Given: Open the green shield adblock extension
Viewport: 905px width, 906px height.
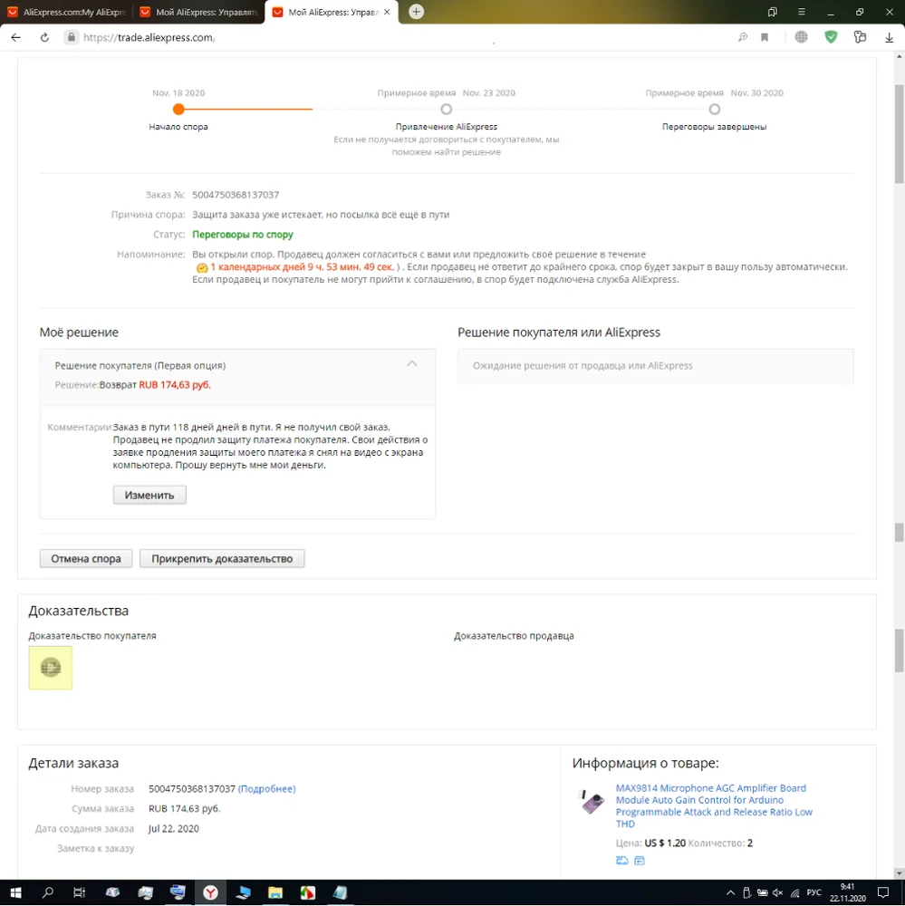Looking at the screenshot, I should pyautogui.click(x=831, y=37).
